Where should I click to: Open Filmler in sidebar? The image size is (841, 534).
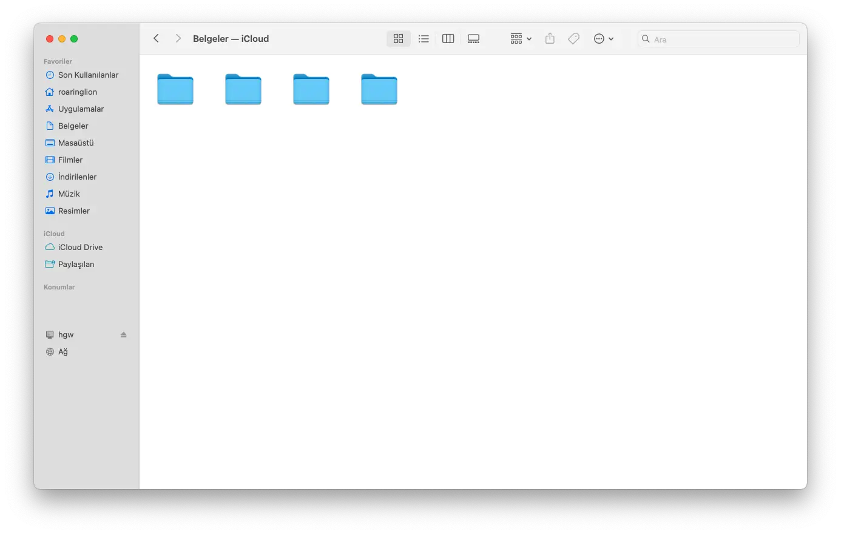86,160
